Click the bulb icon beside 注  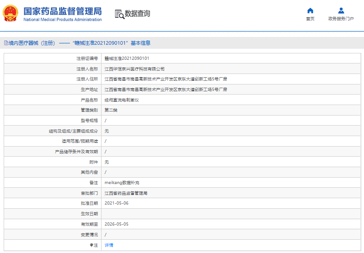91,245
